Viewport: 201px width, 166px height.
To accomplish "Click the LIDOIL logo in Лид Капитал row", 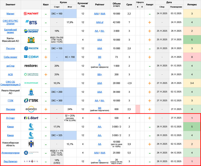I will [31, 161].
